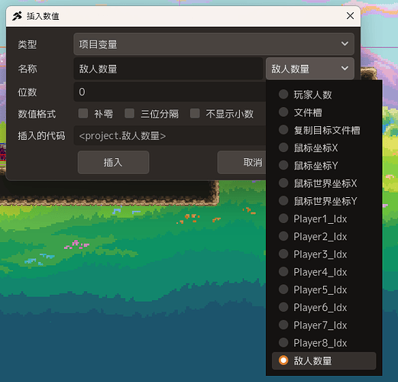
Task: Select Player4_Idx variable
Action: coord(324,272)
